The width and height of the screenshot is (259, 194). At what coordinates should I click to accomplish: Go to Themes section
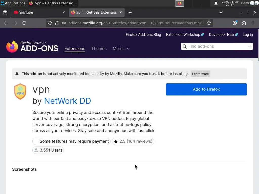click(x=99, y=49)
